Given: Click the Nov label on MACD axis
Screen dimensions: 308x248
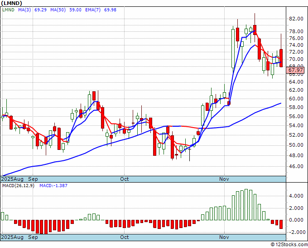Looking at the screenshot, I should tap(224, 237).
